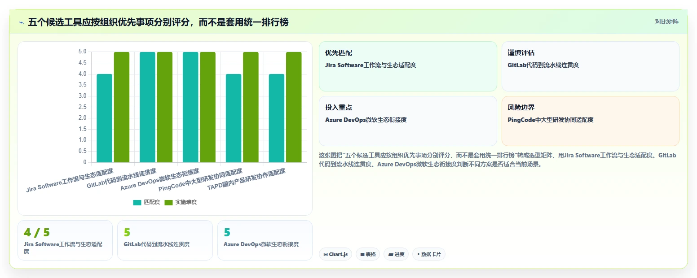The image size is (697, 278).
Task: Click the Azure DevOps微软生态衔接度 axis label
Action: click(x=160, y=180)
